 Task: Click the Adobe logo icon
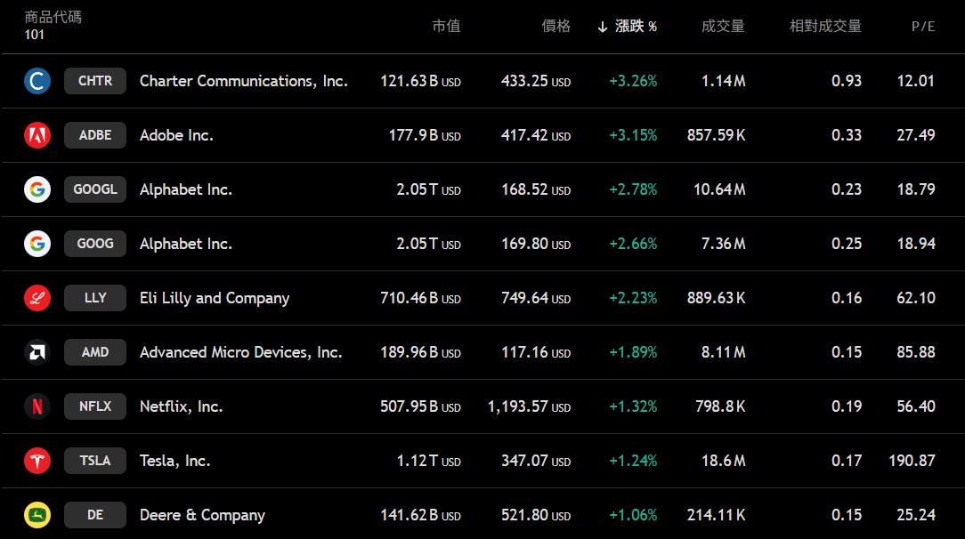[x=37, y=135]
